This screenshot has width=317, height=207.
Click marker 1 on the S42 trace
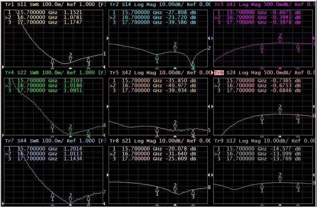pyautogui.click(x=157, y=130)
